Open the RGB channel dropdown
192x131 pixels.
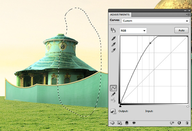point(133,31)
